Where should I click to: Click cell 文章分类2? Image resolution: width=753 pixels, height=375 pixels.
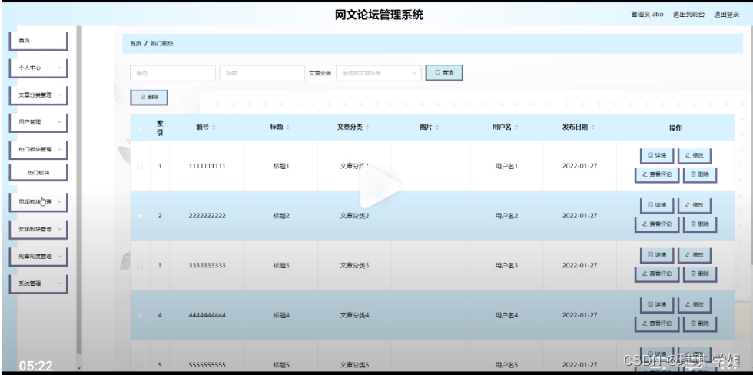(354, 216)
